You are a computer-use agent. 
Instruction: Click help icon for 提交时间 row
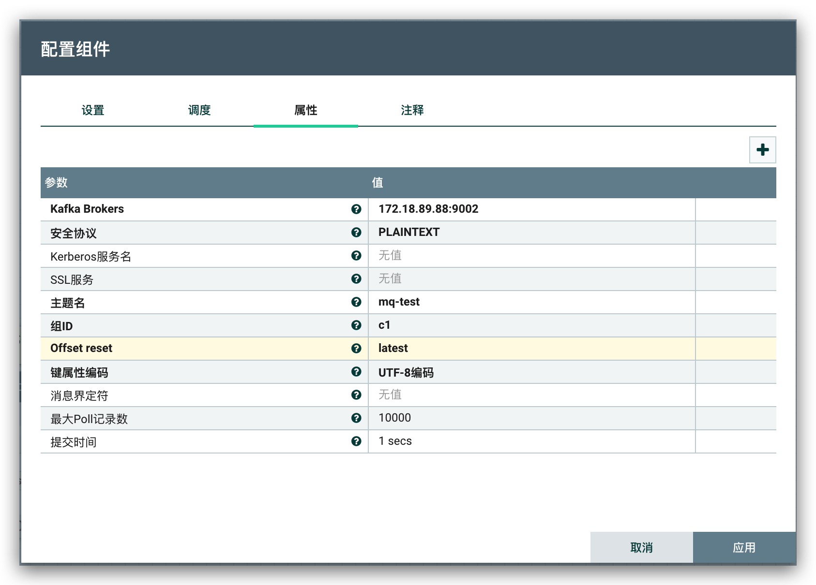tap(356, 441)
